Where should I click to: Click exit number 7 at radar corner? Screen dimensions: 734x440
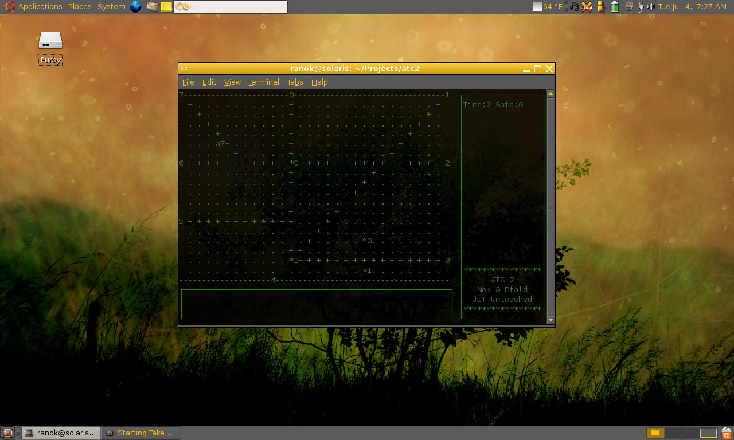[x=181, y=95]
